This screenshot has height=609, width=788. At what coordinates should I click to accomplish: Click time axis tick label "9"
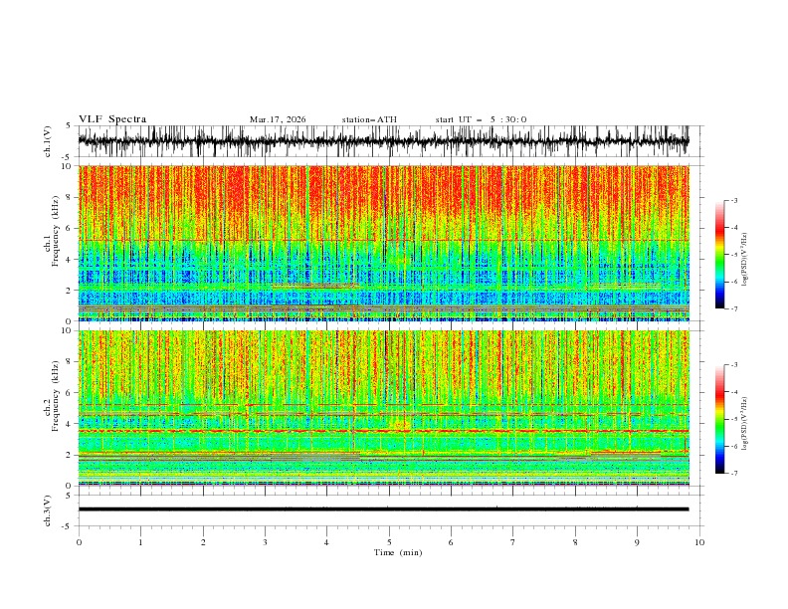click(x=637, y=542)
